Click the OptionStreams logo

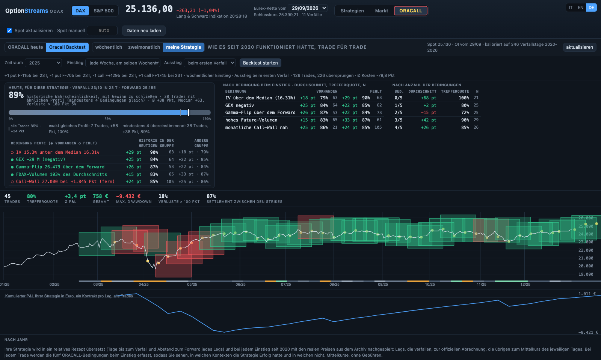pyautogui.click(x=34, y=11)
